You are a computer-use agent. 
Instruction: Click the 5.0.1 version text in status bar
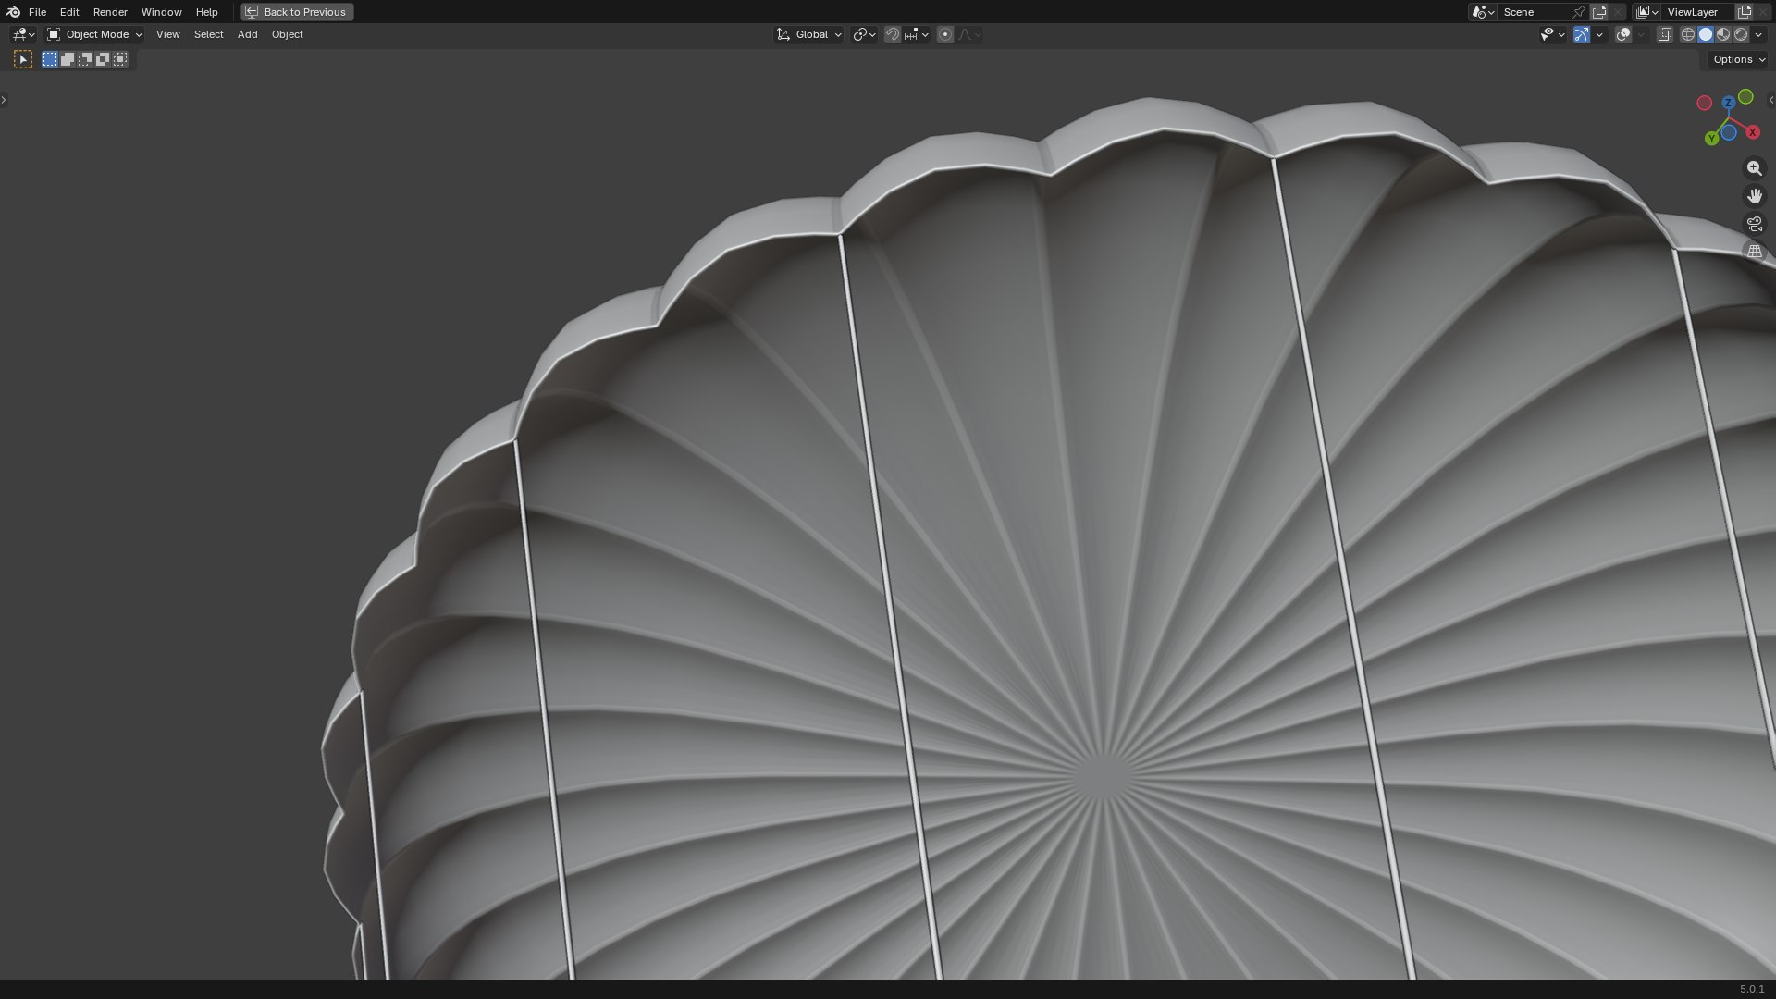click(x=1752, y=989)
